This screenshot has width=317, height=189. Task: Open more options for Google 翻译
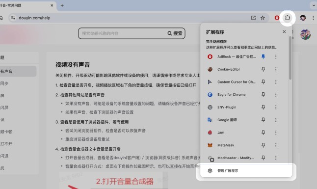pos(276,120)
